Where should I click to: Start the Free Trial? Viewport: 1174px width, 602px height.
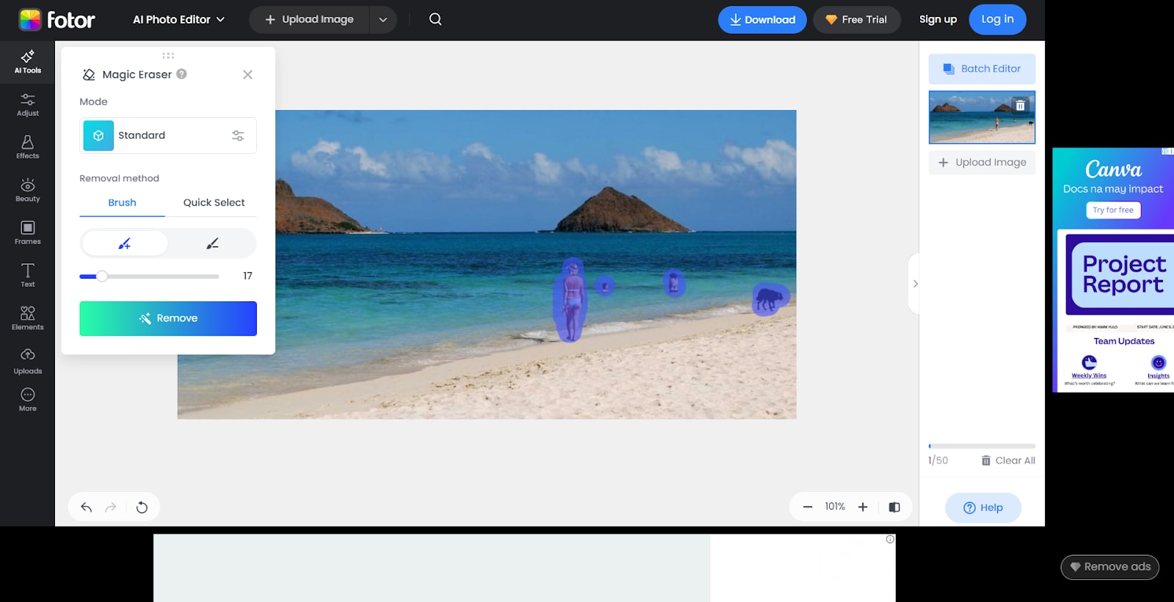coord(856,20)
